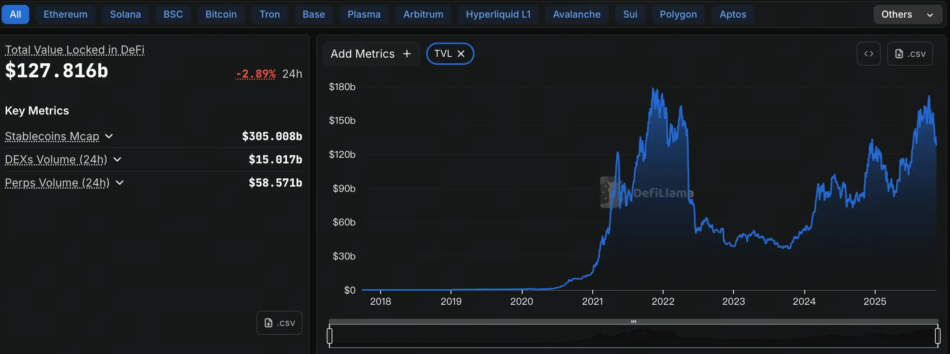Download chart data with .csv button

[910, 54]
